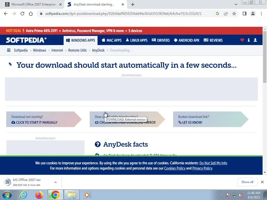Open Windows Explorer folder on taskbar
The height and width of the screenshot is (200, 267).
pyautogui.click(x=71, y=195)
